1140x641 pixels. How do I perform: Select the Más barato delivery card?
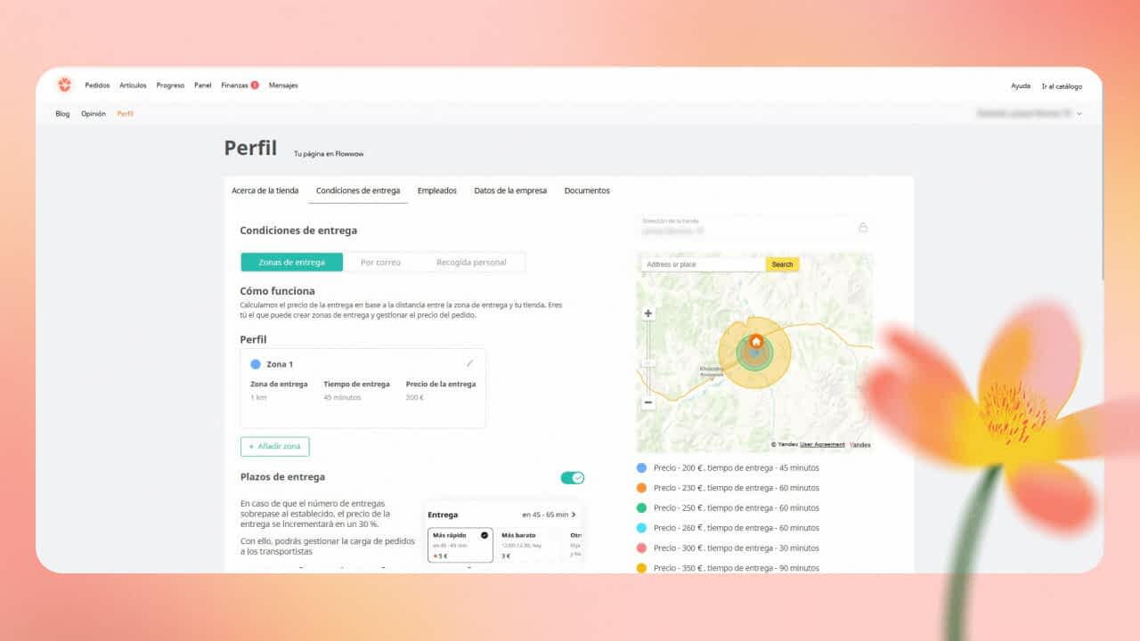pos(528,545)
